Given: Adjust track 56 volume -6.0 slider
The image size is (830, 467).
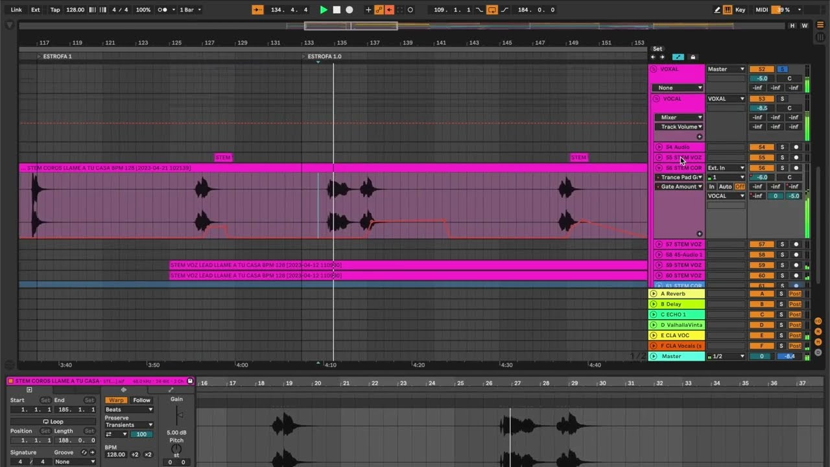Looking at the screenshot, I should tap(762, 177).
